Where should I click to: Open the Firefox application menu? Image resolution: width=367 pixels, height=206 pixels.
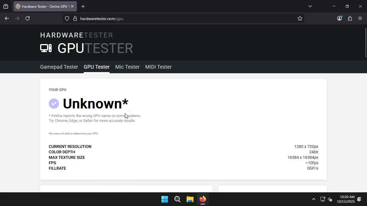pos(360,18)
